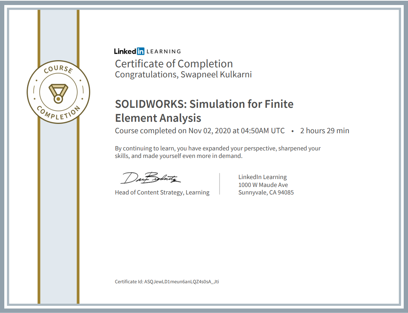Screen dimensions: 408x313
Task: Click the Head of Content Strategy title
Action: pyautogui.click(x=162, y=192)
